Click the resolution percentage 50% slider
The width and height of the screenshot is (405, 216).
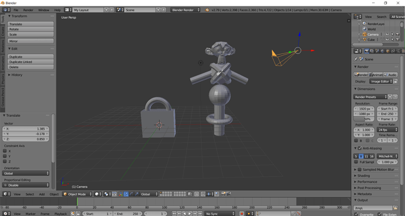(x=364, y=119)
